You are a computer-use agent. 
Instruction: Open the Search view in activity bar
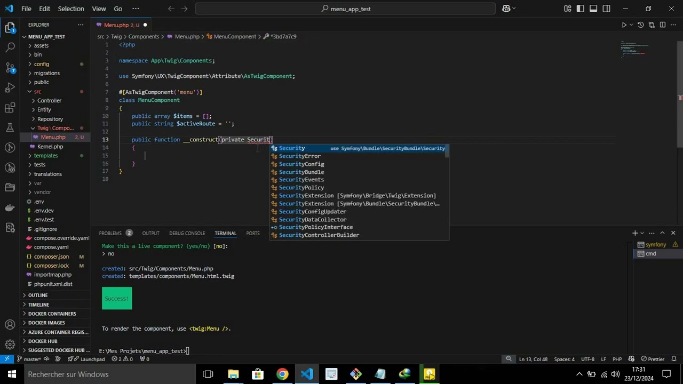(x=10, y=48)
